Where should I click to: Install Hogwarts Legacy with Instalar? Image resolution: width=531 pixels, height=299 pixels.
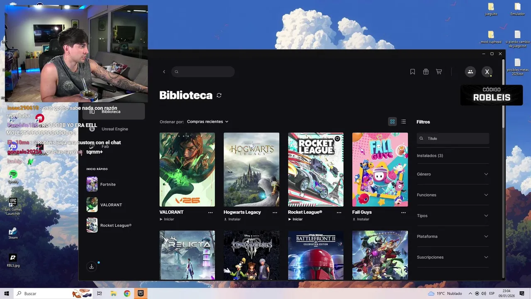click(232, 219)
